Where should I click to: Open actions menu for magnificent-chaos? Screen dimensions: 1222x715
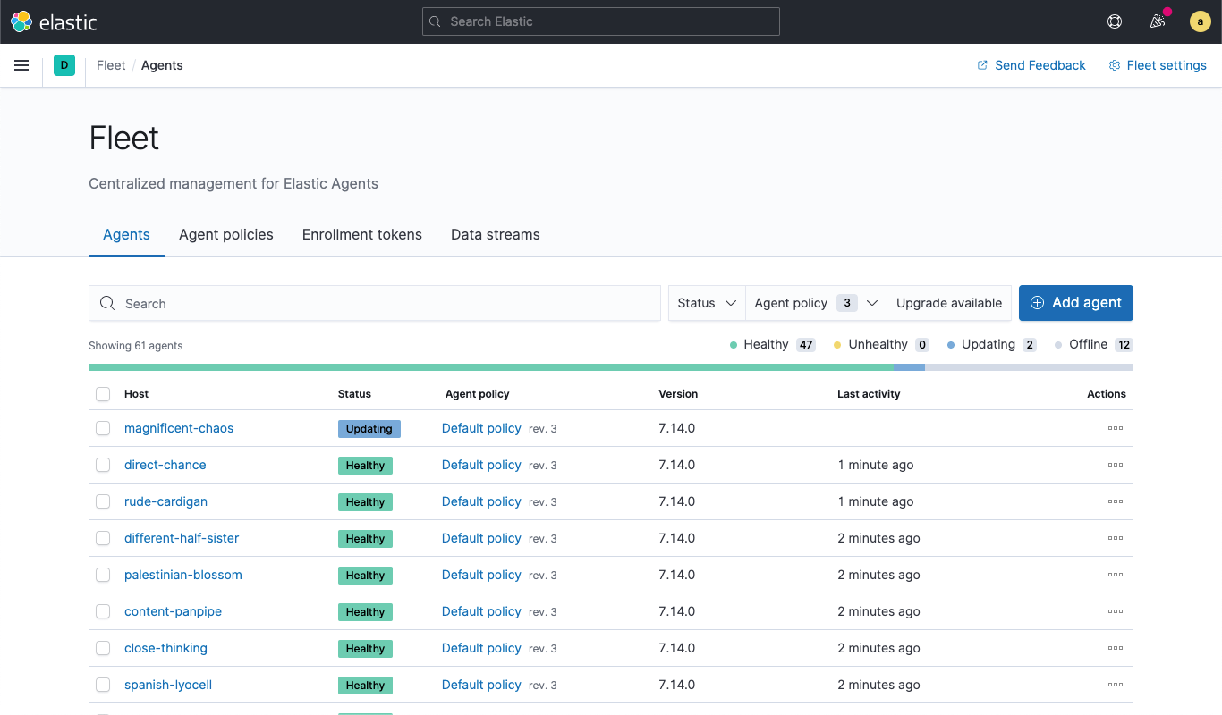point(1116,428)
